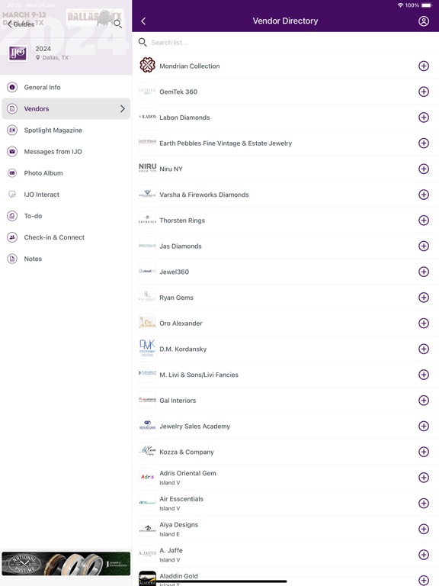The height and width of the screenshot is (586, 439).
Task: Toggle plus button for Niru NY
Action: pyautogui.click(x=423, y=169)
